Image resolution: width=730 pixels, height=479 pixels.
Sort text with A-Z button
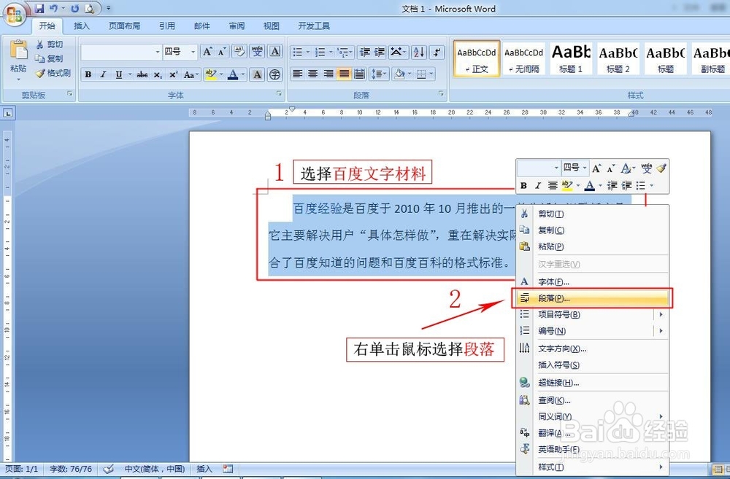click(x=418, y=52)
